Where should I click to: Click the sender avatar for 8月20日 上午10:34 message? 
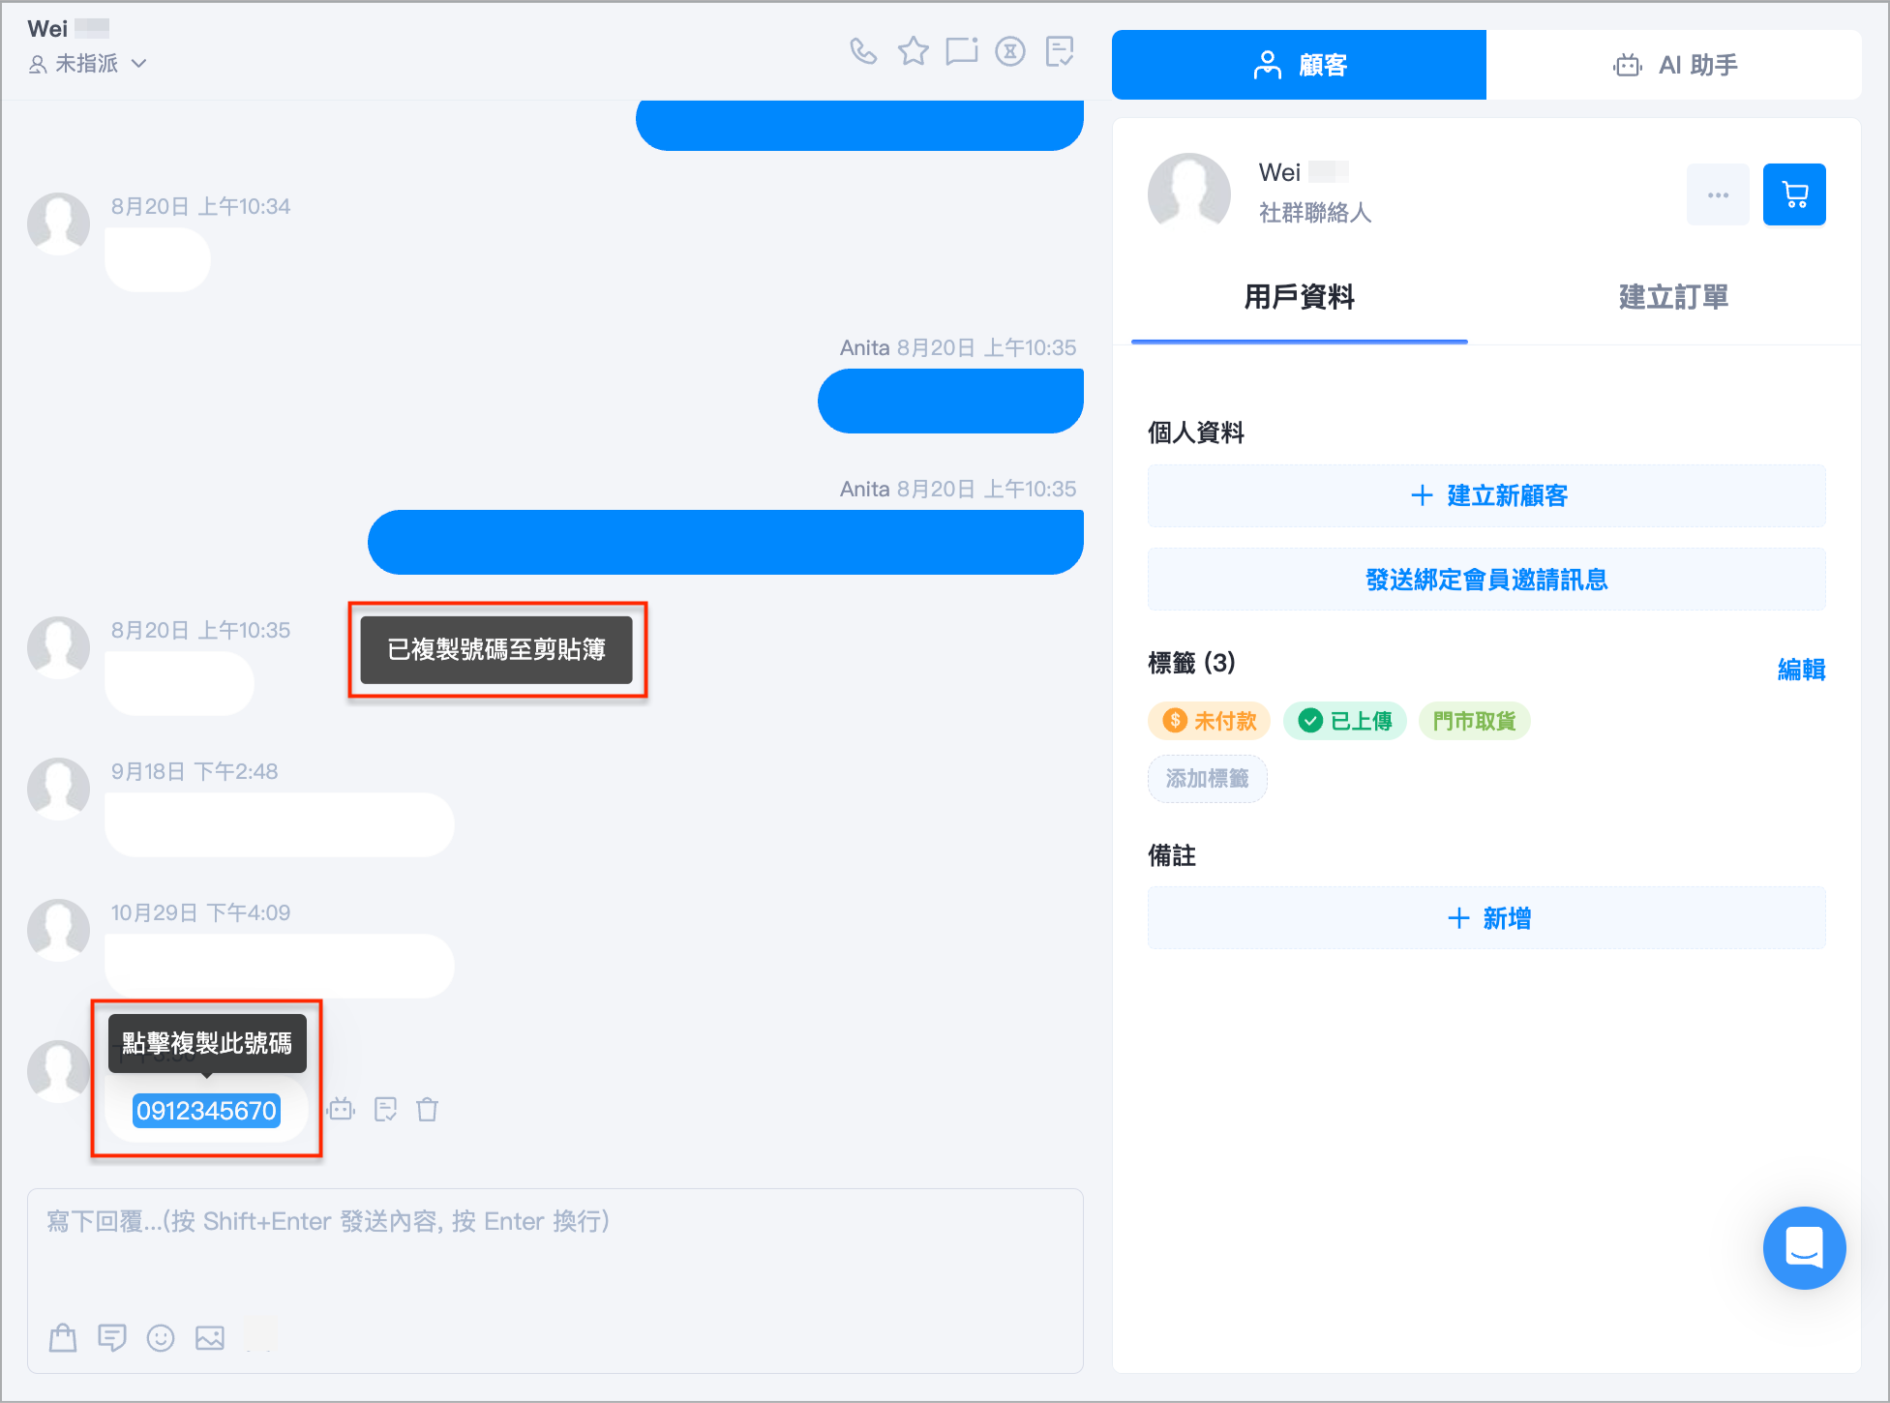pos(58,223)
